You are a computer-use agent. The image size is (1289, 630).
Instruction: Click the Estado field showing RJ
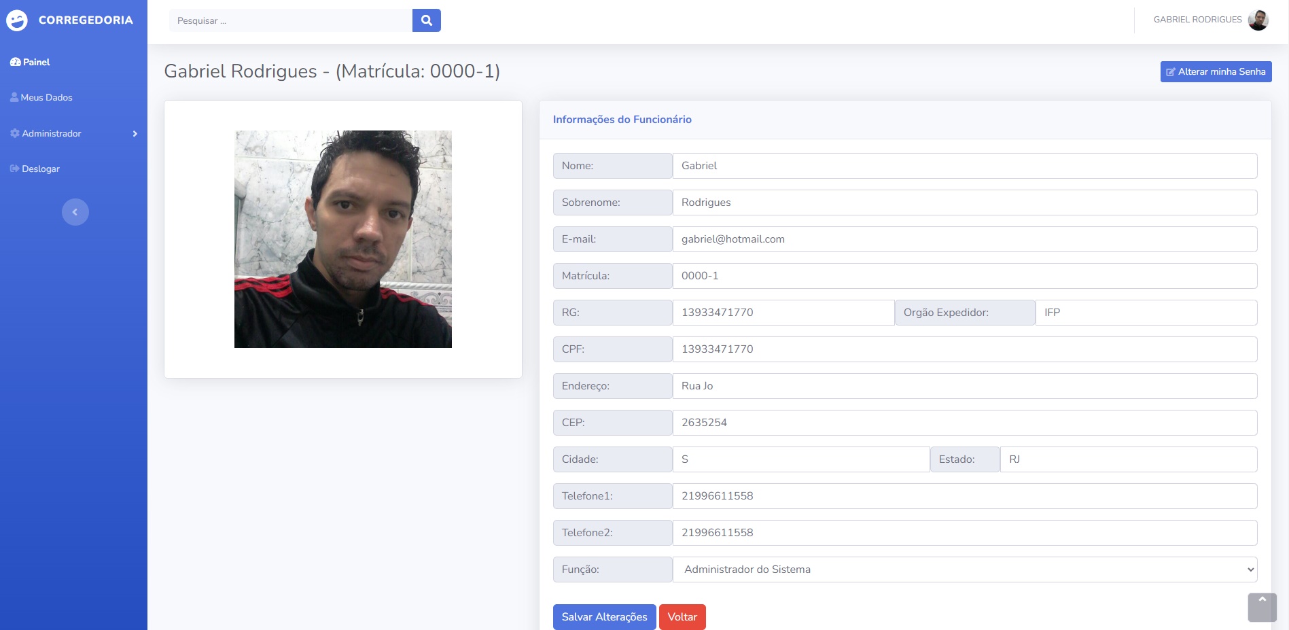(1129, 459)
